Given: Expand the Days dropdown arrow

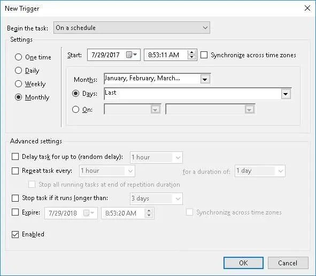Looking at the screenshot, I should click(x=286, y=94).
